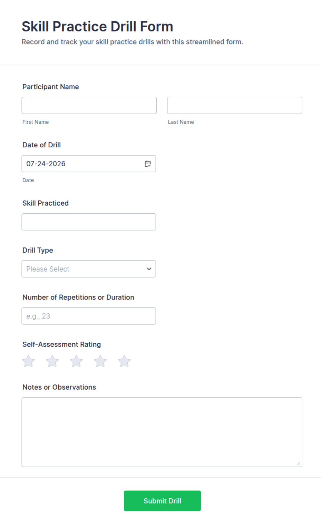Expand the Drill Type chevron arrow
The height and width of the screenshot is (528, 321).
tap(149, 269)
